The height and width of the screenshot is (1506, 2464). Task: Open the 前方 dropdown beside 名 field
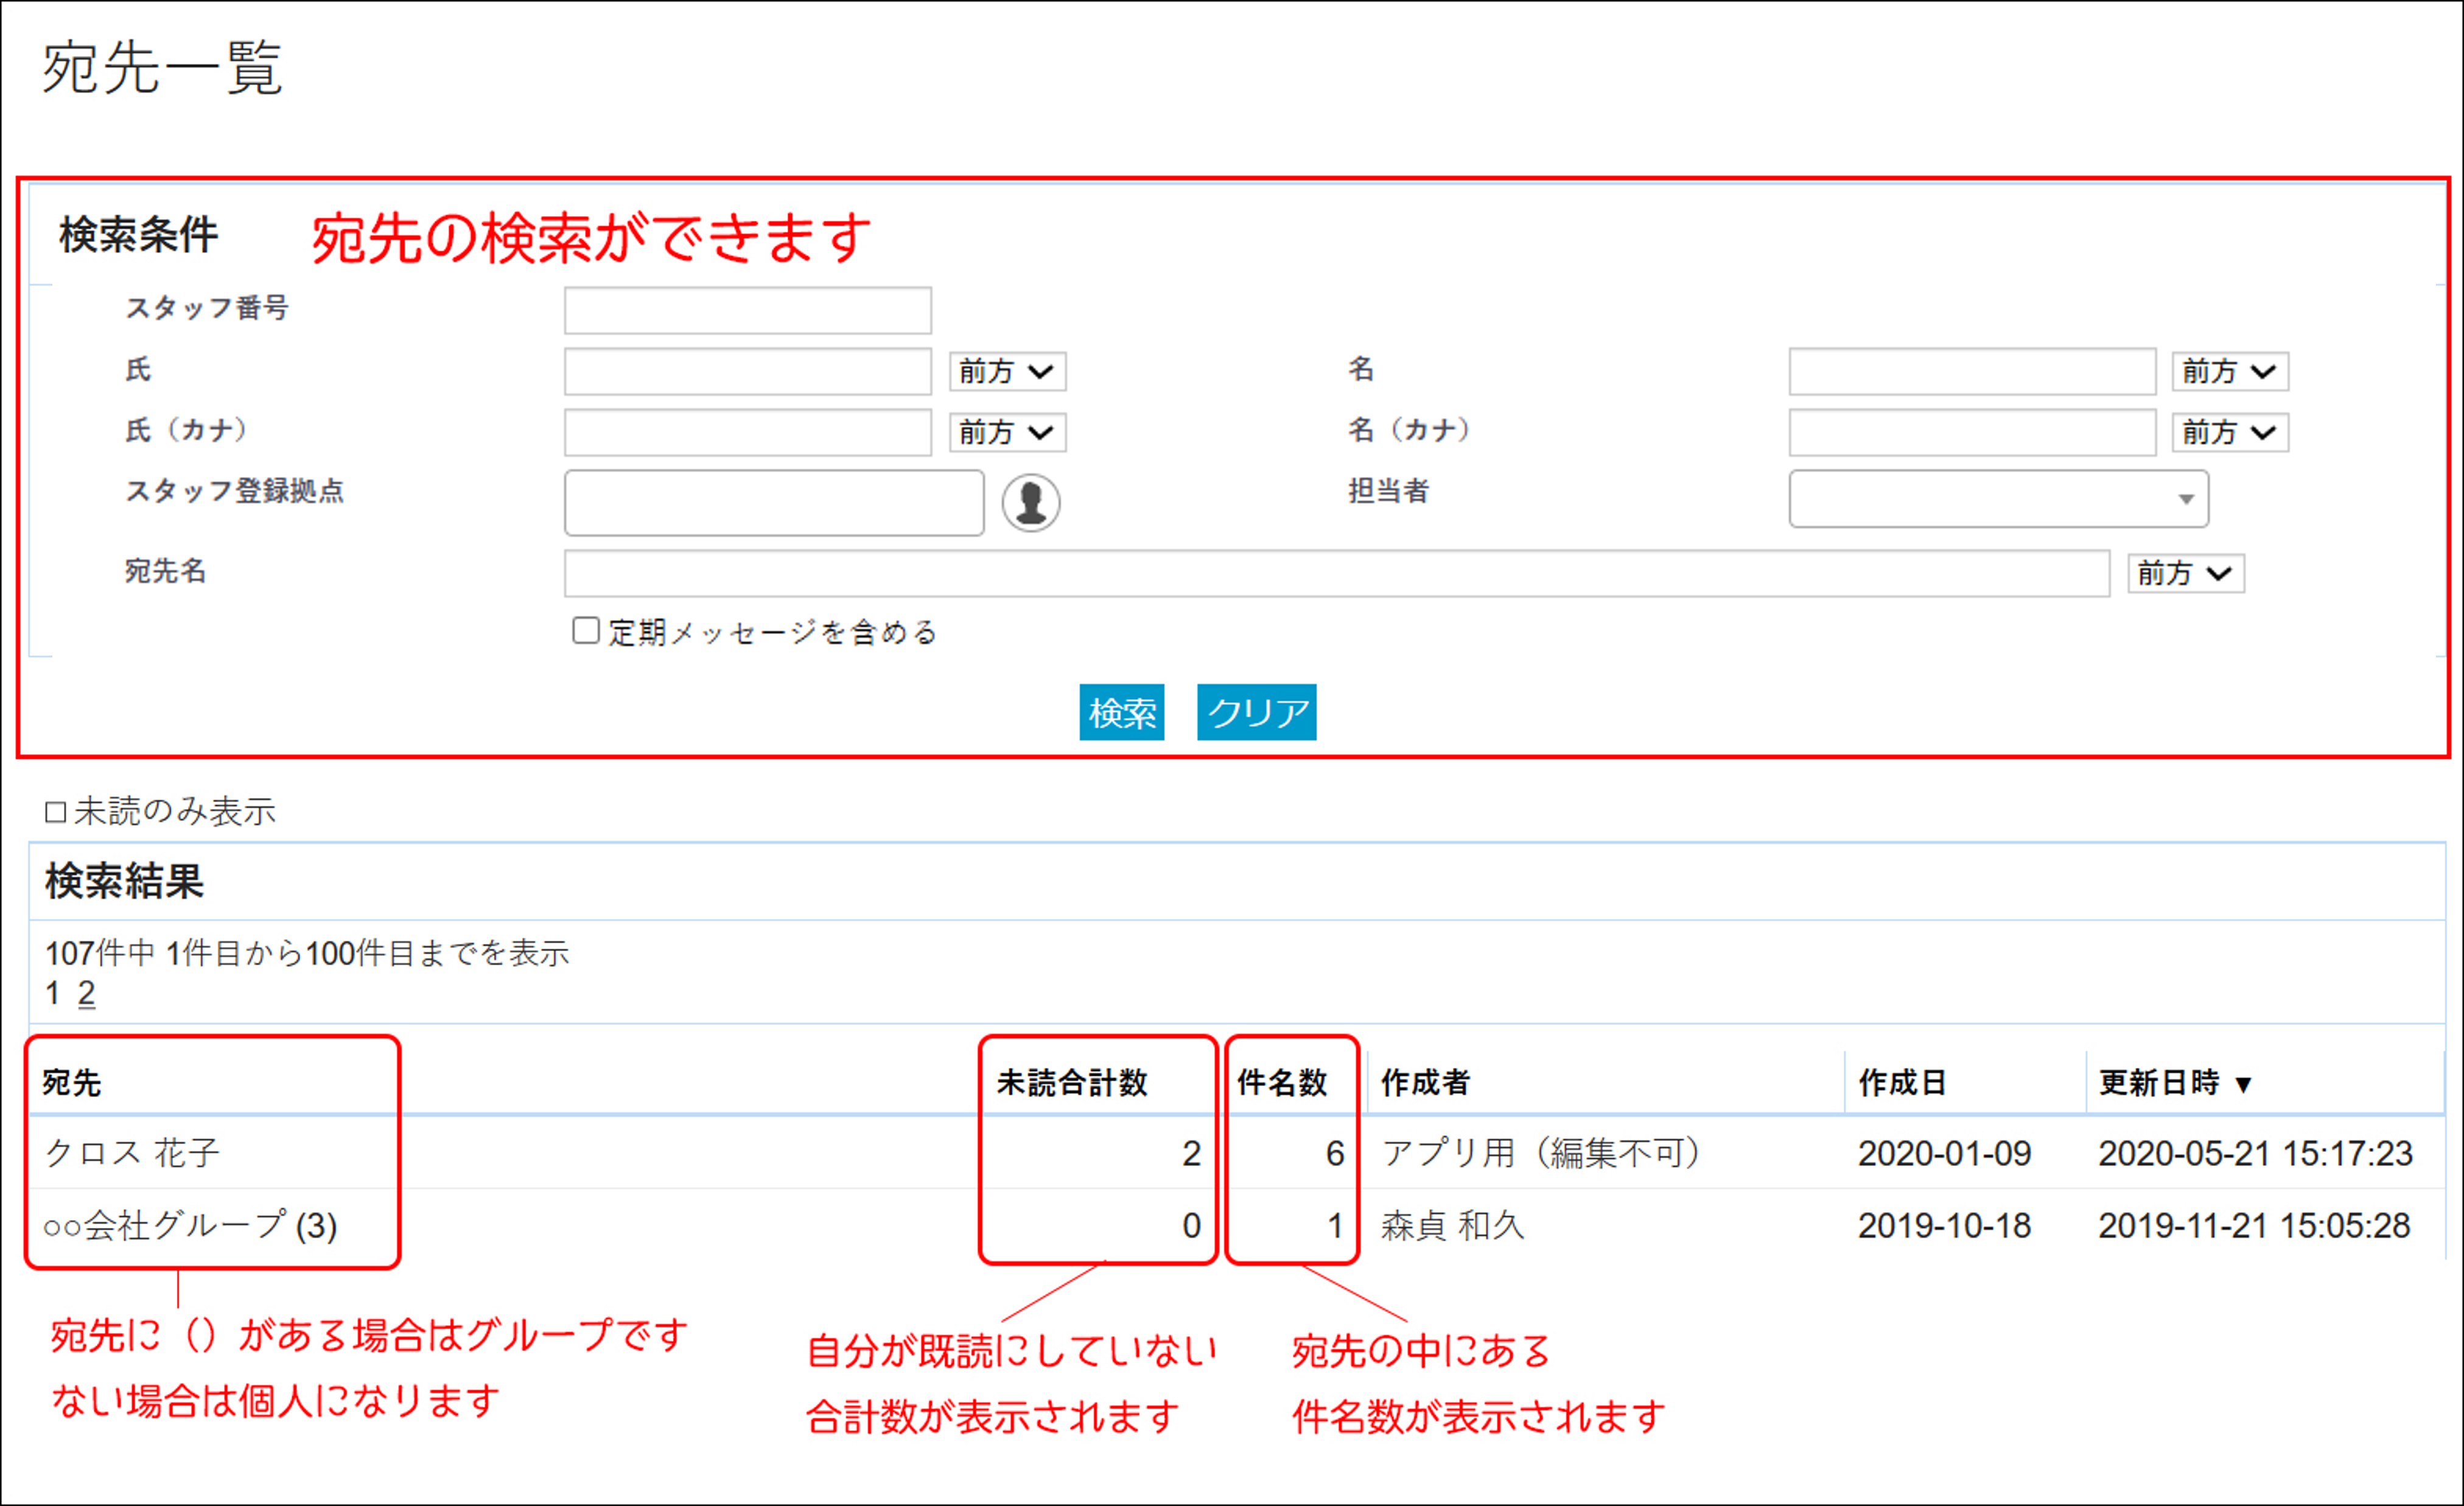[2230, 372]
